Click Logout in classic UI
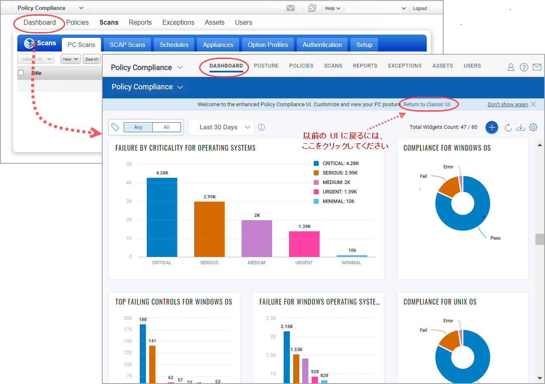The height and width of the screenshot is (384, 545). [420, 8]
